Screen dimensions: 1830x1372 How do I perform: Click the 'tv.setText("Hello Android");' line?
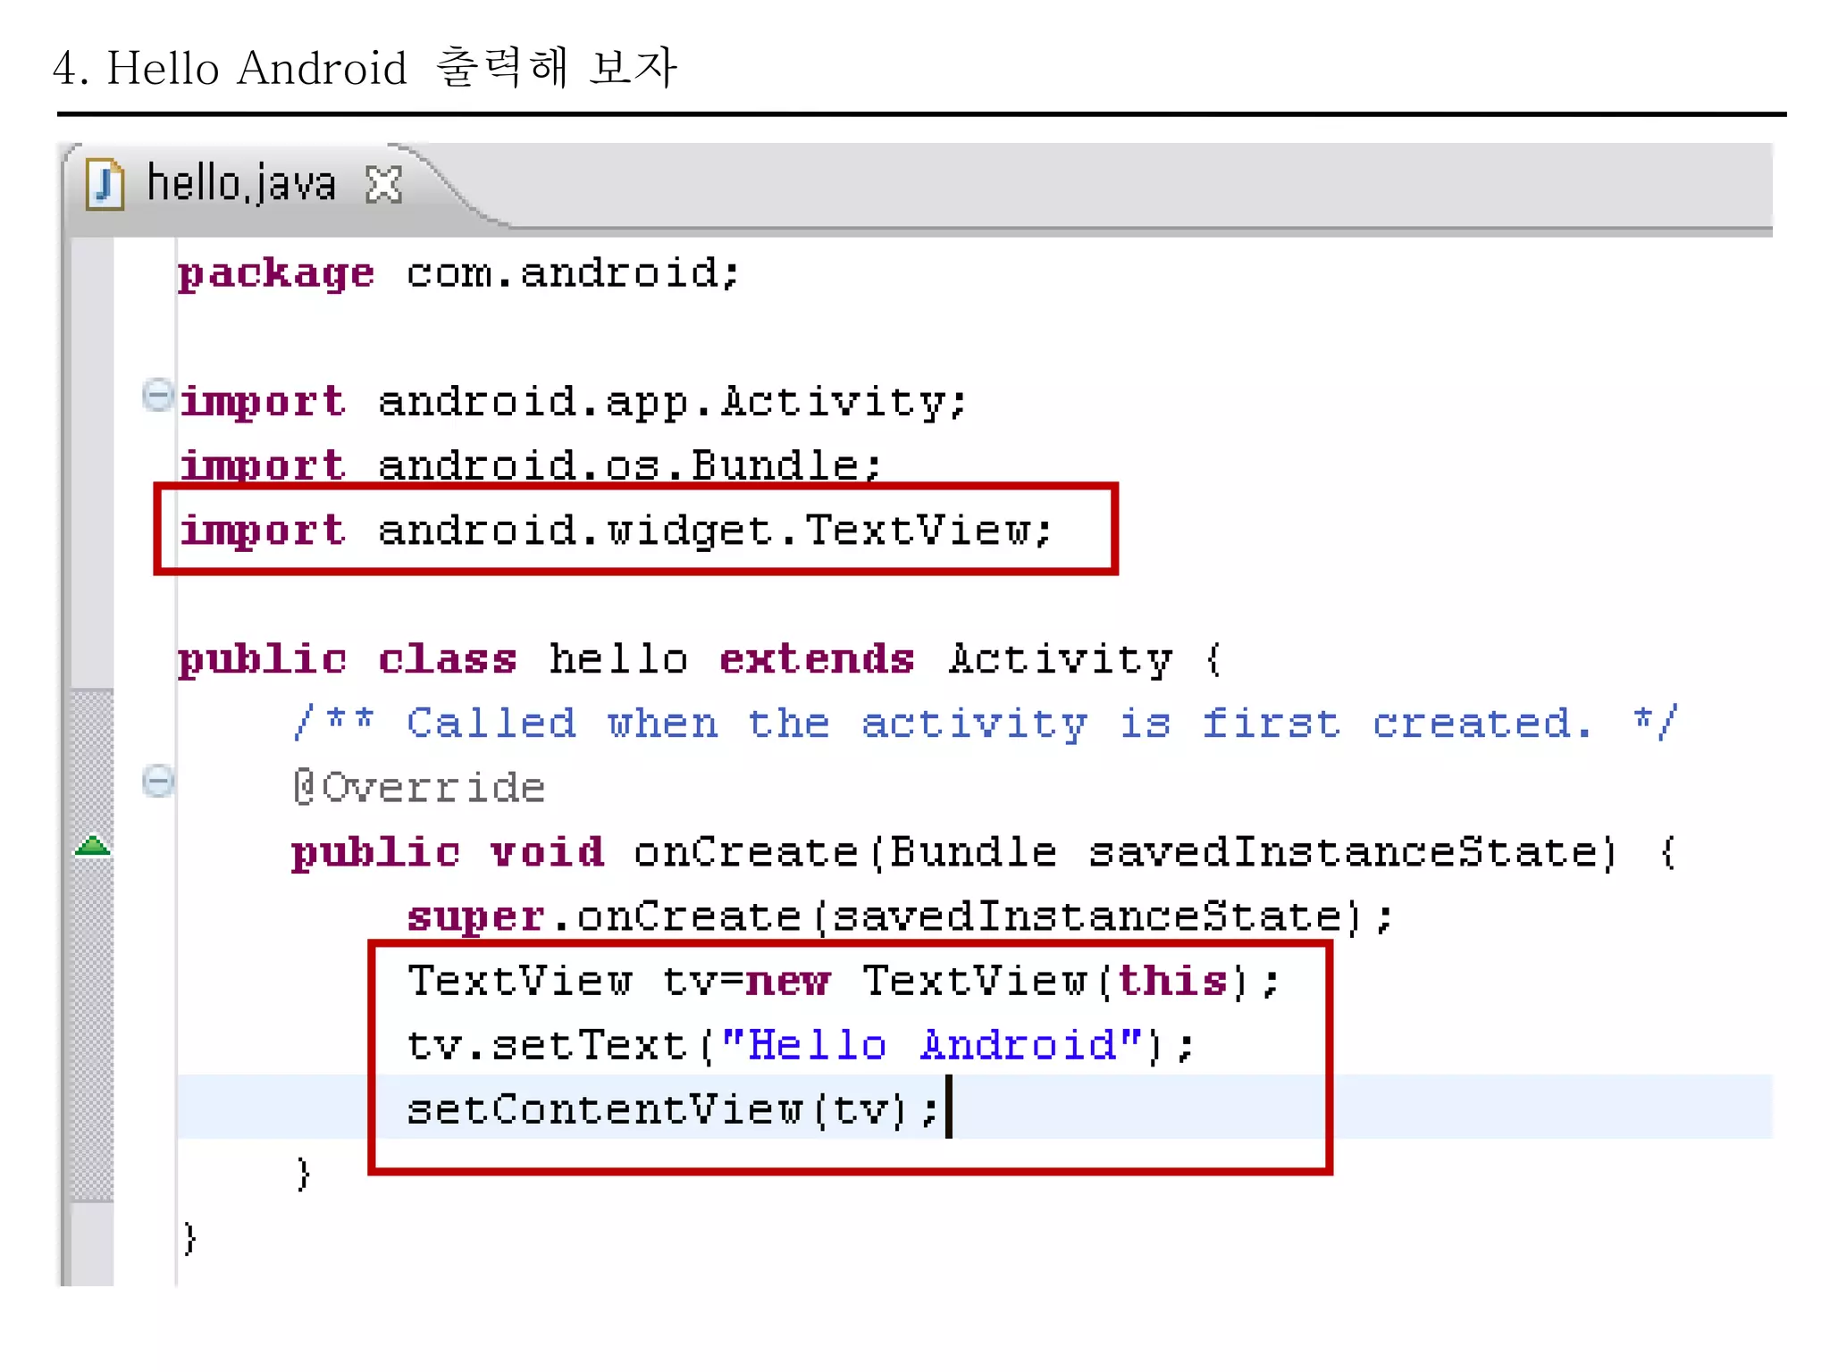pos(801,1045)
